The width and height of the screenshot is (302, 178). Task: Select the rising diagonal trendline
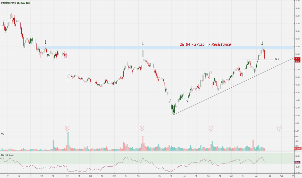tap(234, 86)
